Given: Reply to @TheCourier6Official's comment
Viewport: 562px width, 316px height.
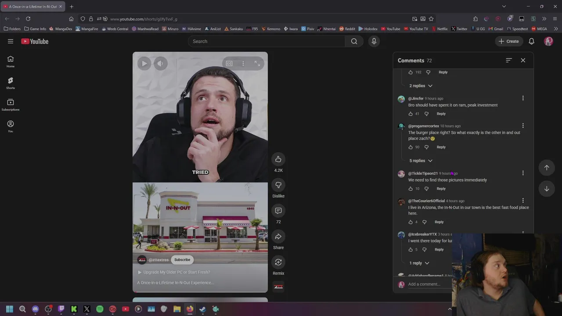Looking at the screenshot, I should pyautogui.click(x=439, y=222).
